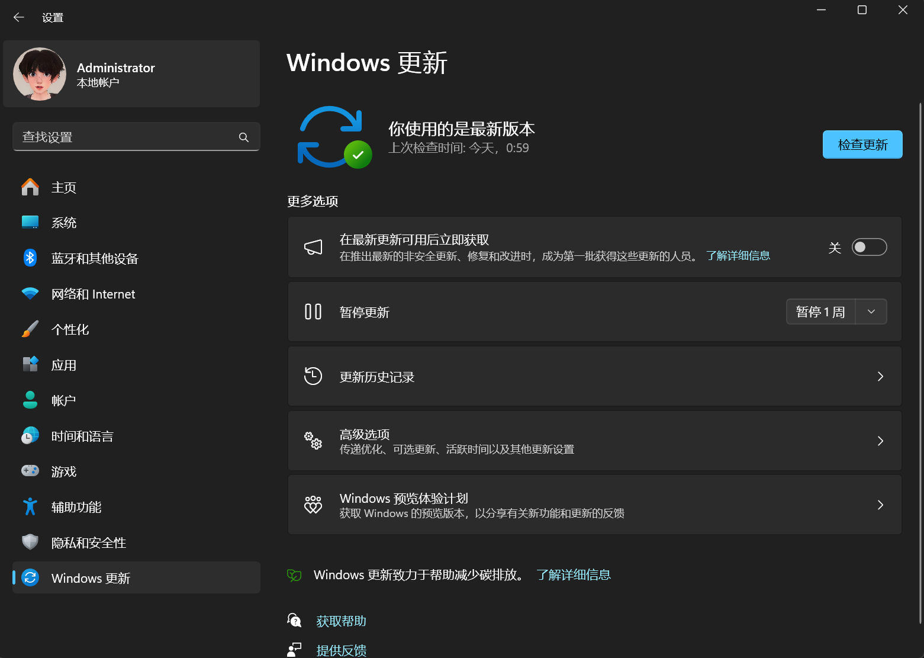
Task: Open 了解详细信息 link next to latest updates description
Action: [738, 256]
